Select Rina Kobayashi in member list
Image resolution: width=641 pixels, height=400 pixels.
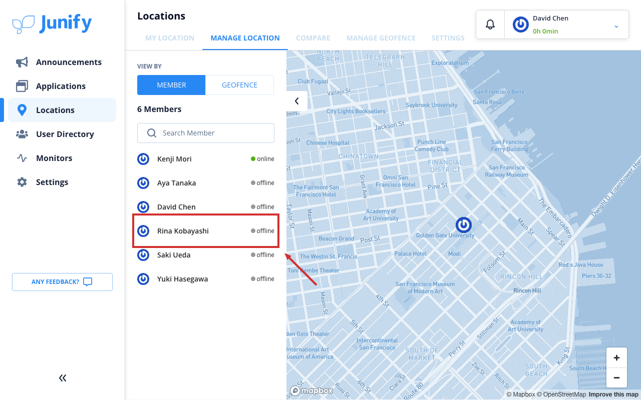point(206,231)
